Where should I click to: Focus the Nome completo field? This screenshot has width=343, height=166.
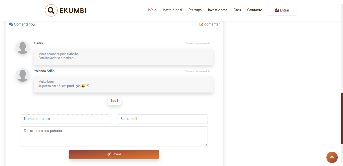66,119
